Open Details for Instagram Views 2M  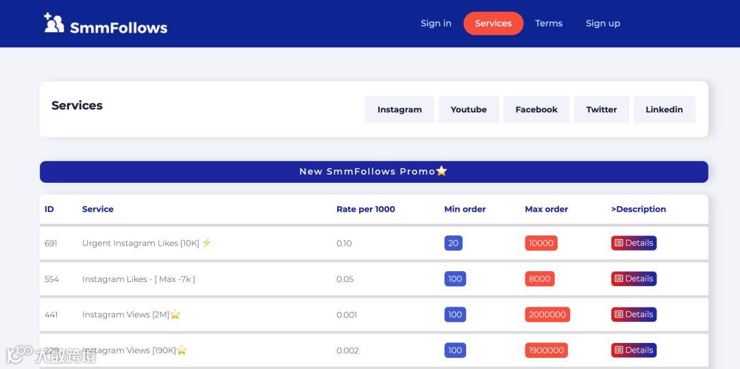pyautogui.click(x=634, y=314)
